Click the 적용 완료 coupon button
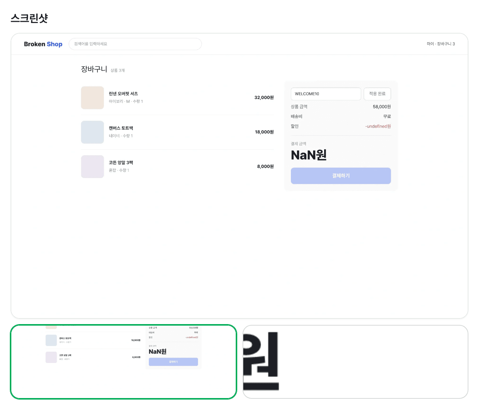Screen dimensions: 479x409 click(377, 94)
